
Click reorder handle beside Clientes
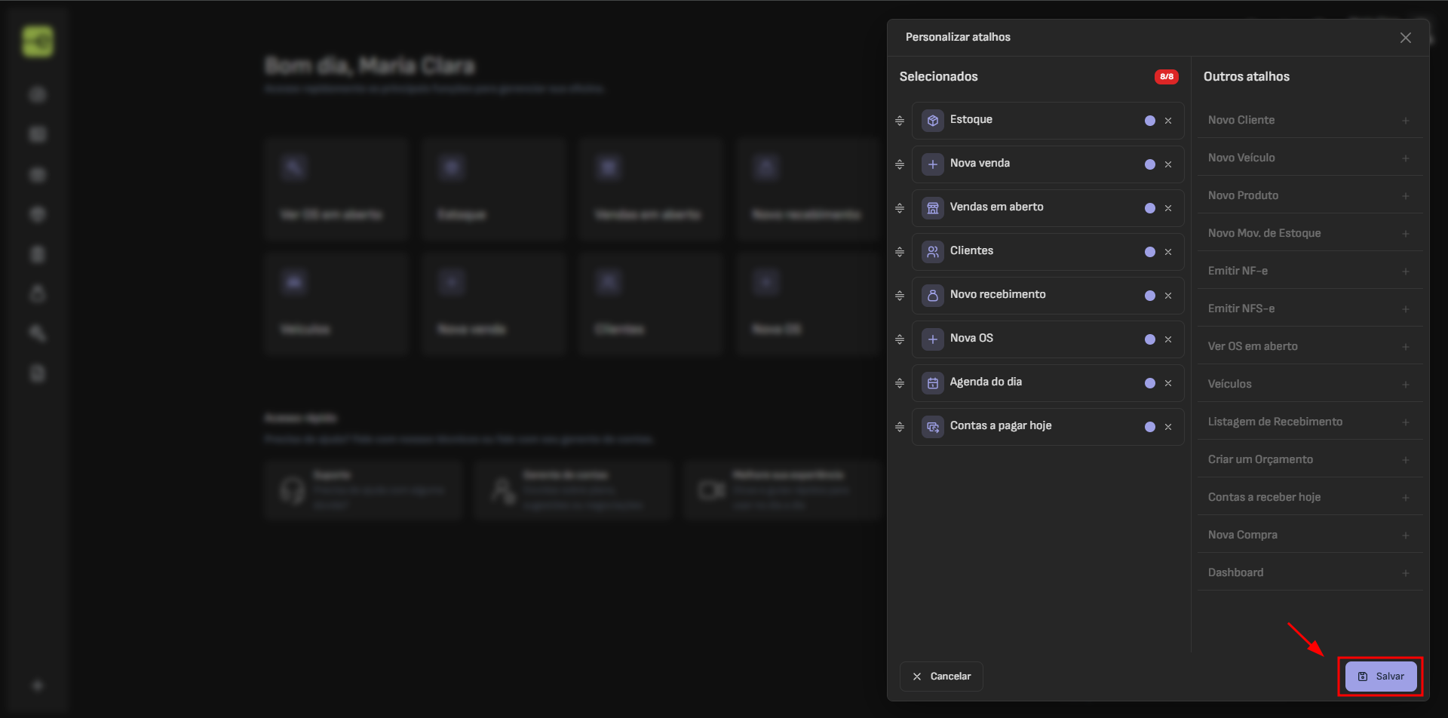(x=900, y=252)
